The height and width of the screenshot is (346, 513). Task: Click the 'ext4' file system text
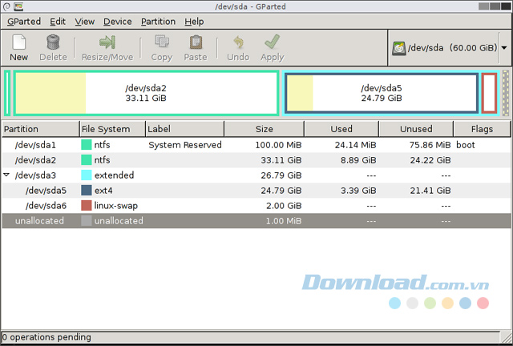click(x=103, y=191)
